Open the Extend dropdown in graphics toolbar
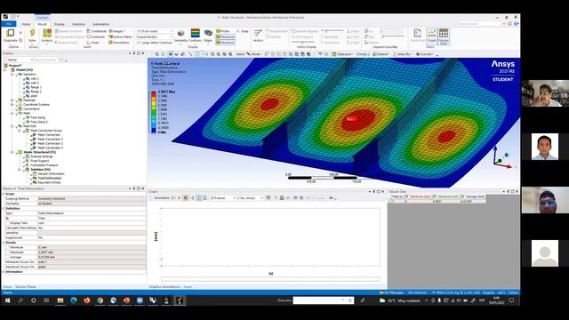Image resolution: width=569 pixels, height=320 pixels. tap(381, 54)
